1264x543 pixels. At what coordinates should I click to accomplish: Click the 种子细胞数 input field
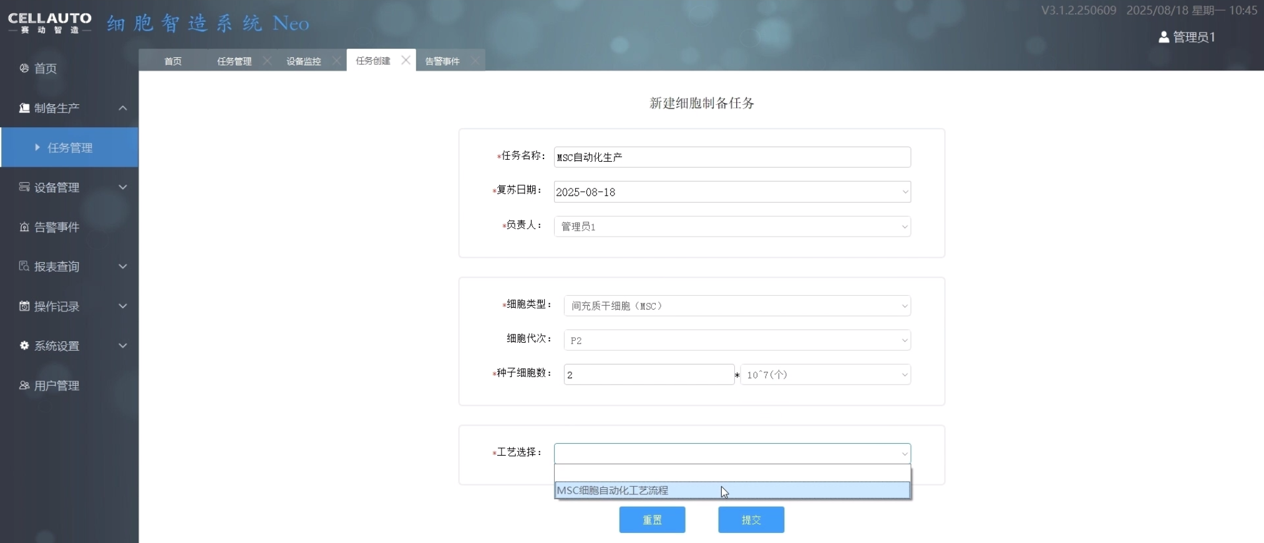pos(649,374)
